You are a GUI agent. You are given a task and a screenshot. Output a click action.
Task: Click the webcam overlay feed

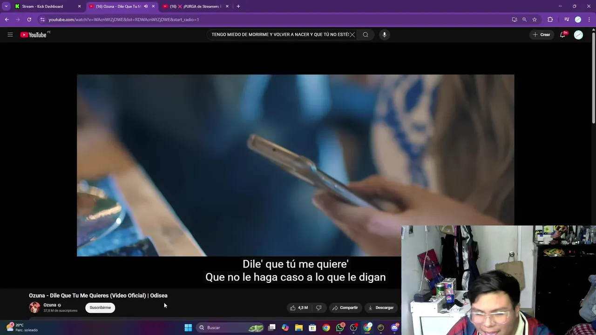[499, 280]
